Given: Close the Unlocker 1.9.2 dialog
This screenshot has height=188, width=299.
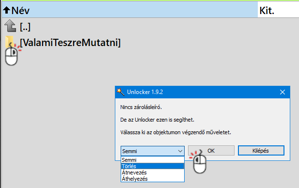Looking at the screenshot, I should [283, 92].
